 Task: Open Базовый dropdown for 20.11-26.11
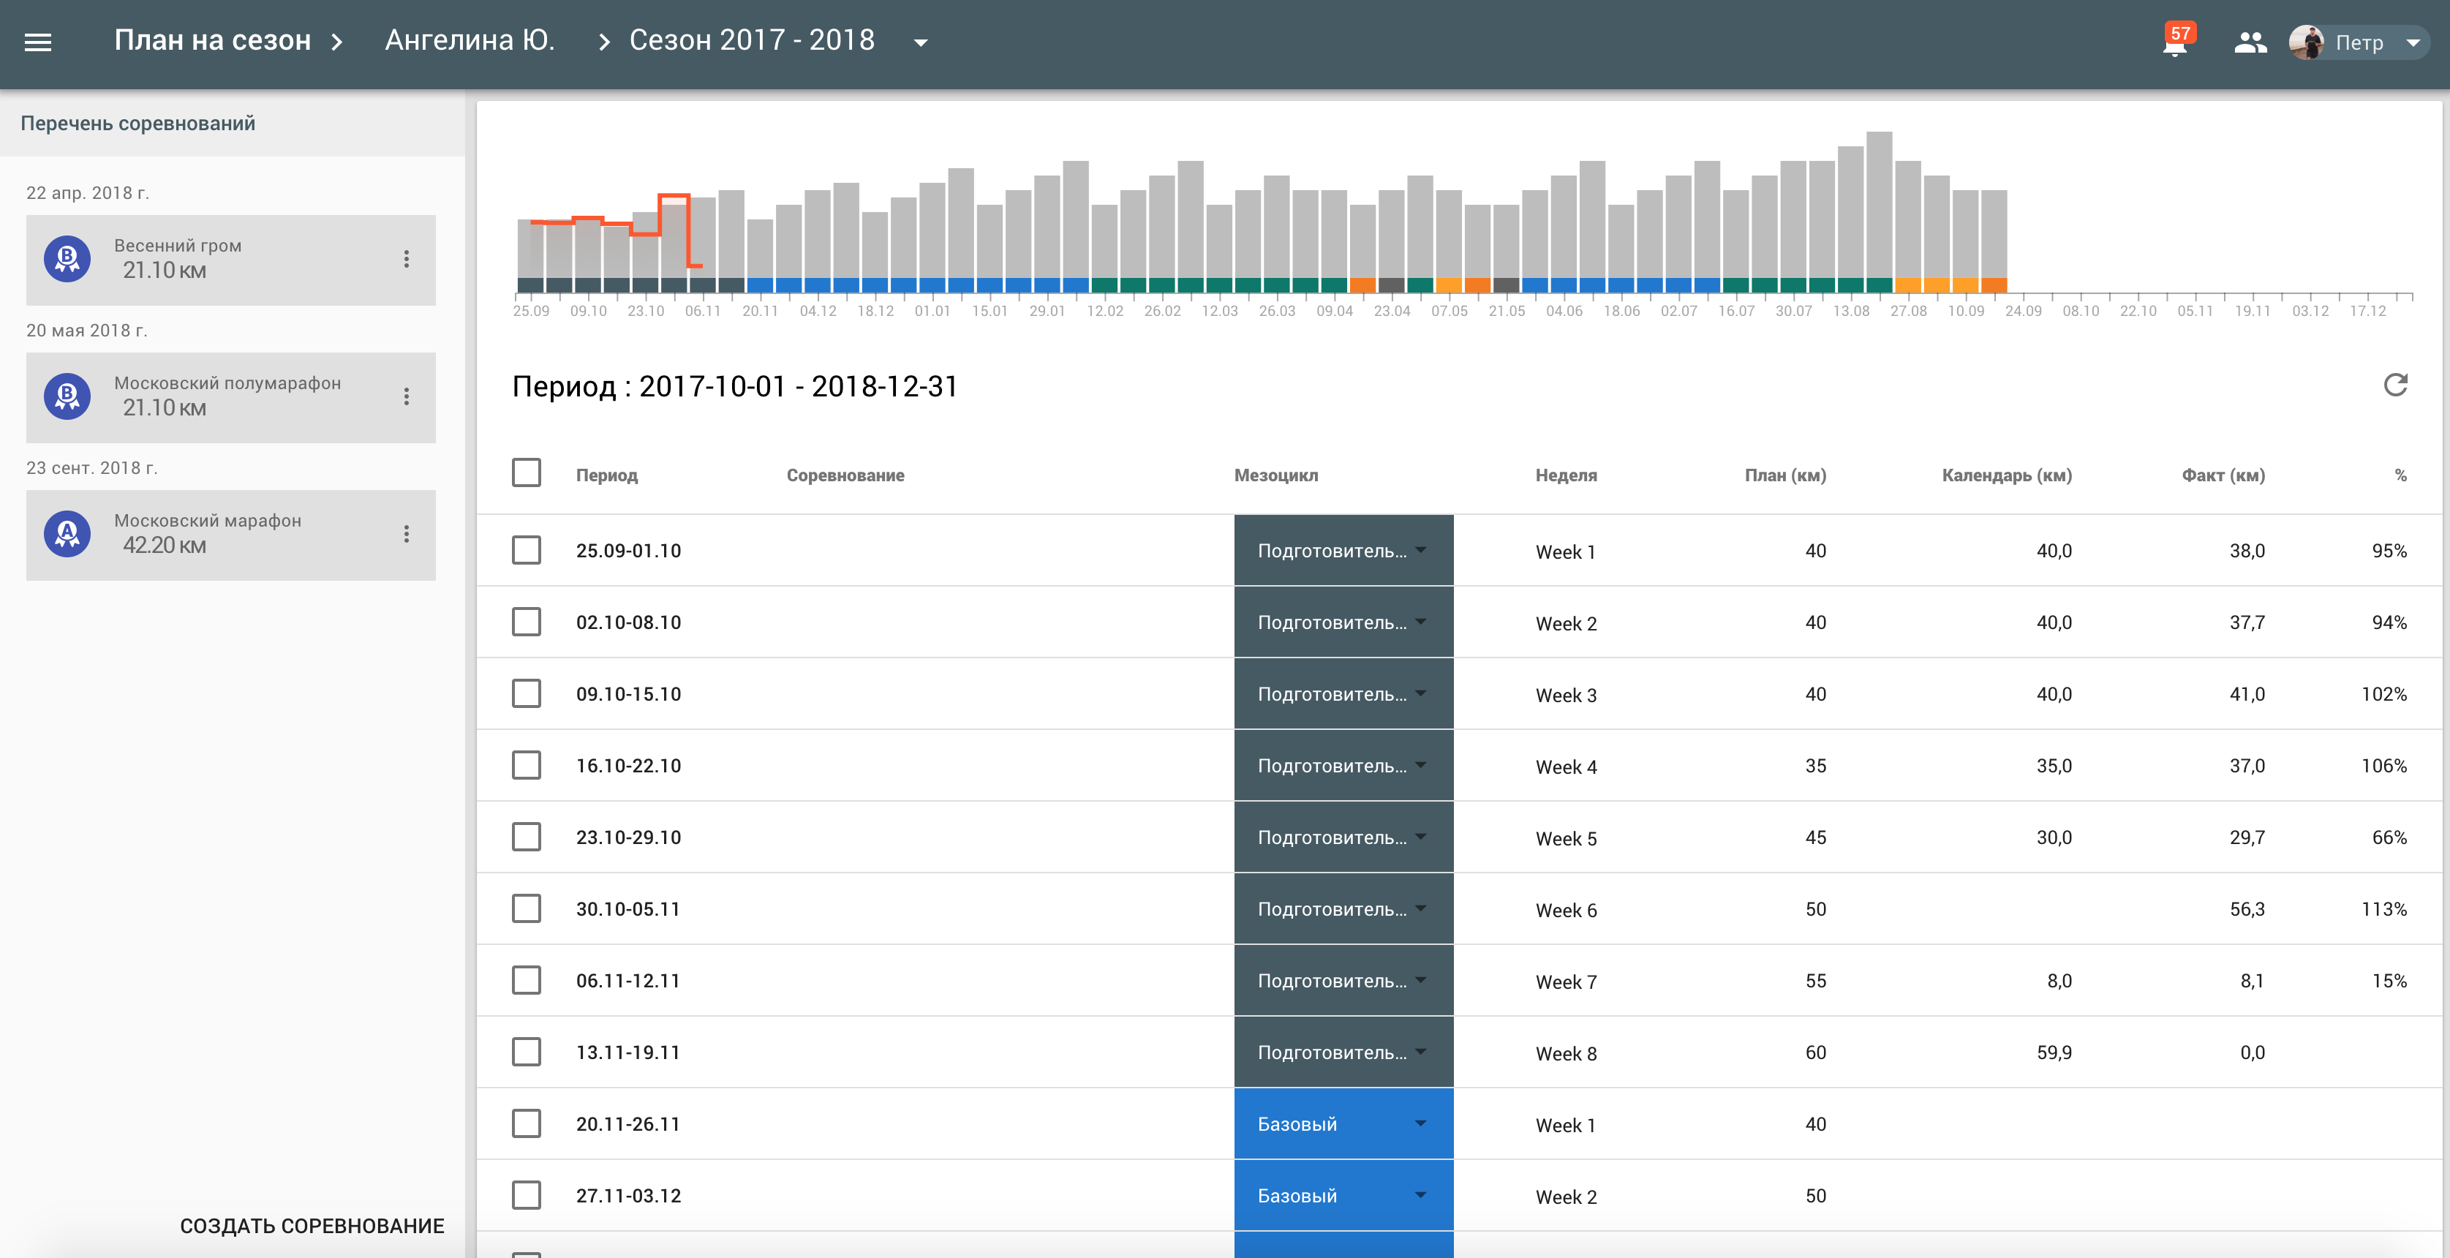coord(1343,1124)
